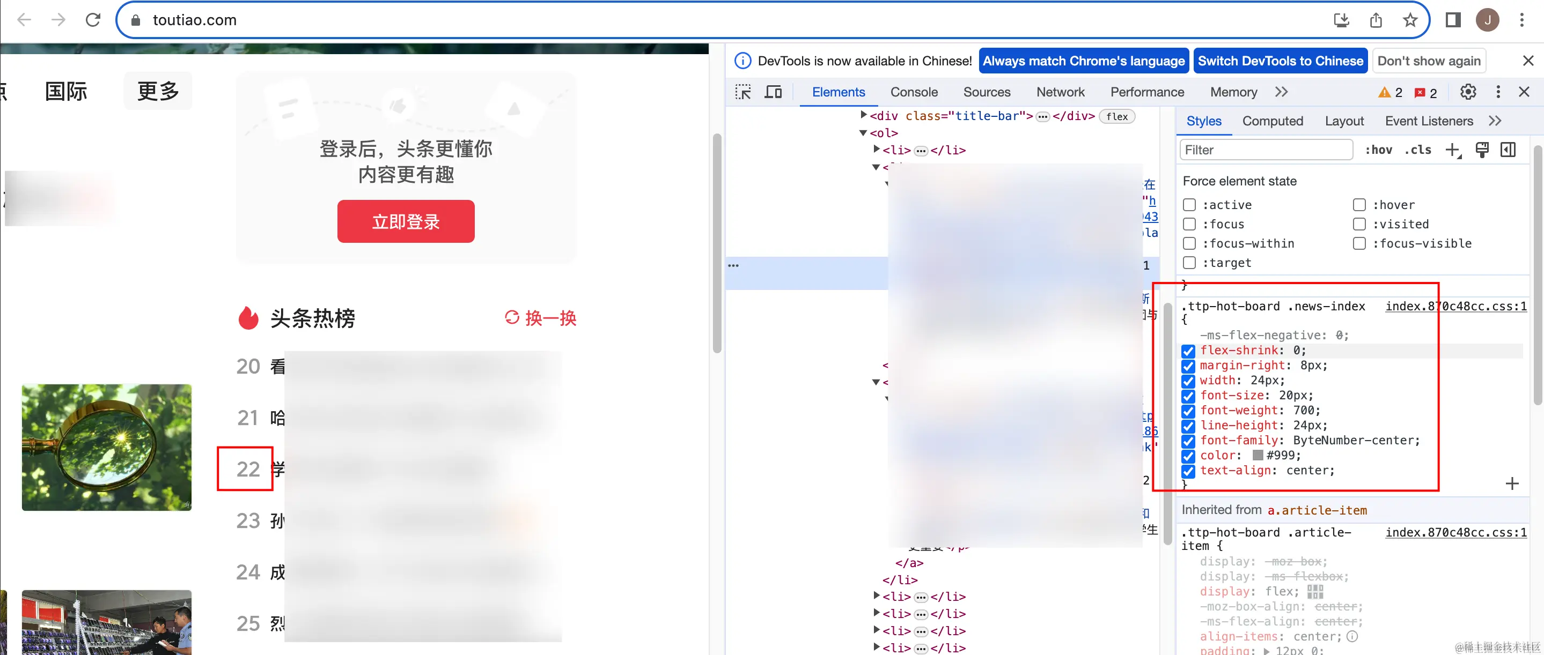Enable the :focus-visible element state
Viewport: 1544px width, 655px height.
coord(1359,243)
